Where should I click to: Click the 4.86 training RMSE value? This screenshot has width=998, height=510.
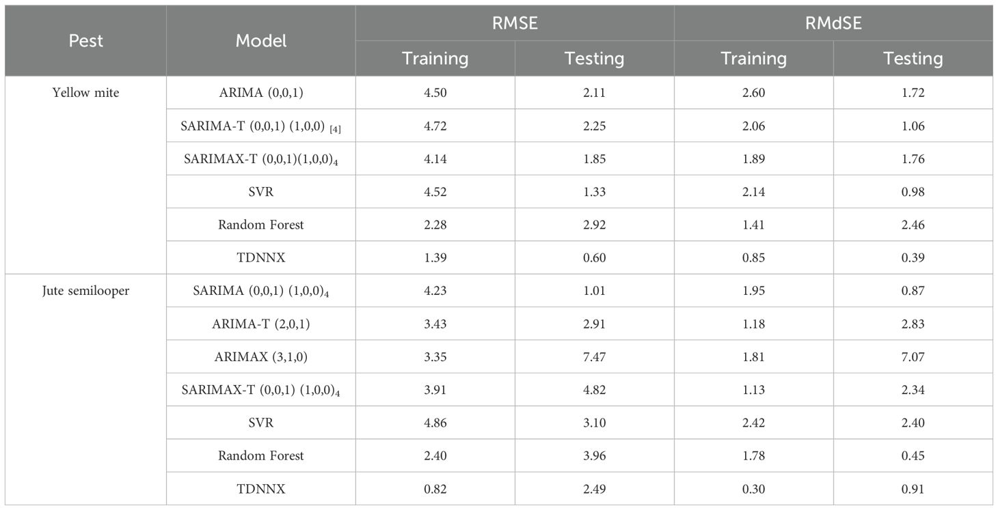click(x=435, y=423)
